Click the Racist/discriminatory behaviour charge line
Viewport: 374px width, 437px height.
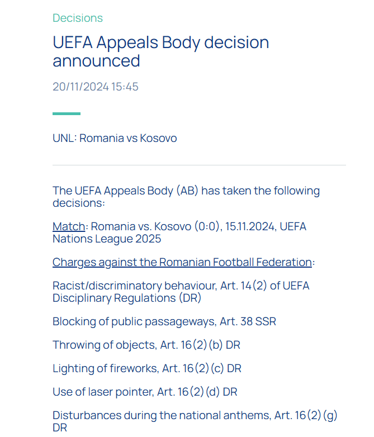[181, 292]
